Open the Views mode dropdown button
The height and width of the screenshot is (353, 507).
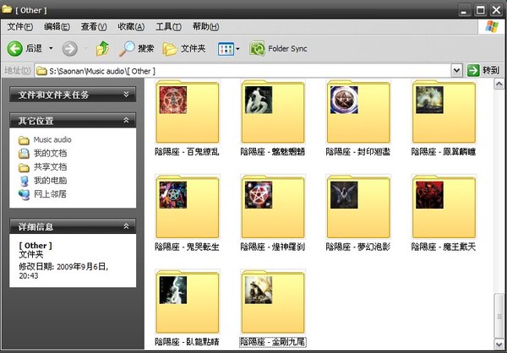(229, 49)
